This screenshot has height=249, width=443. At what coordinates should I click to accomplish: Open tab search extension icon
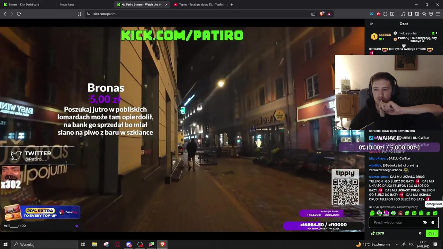pyautogui.click(x=392, y=14)
